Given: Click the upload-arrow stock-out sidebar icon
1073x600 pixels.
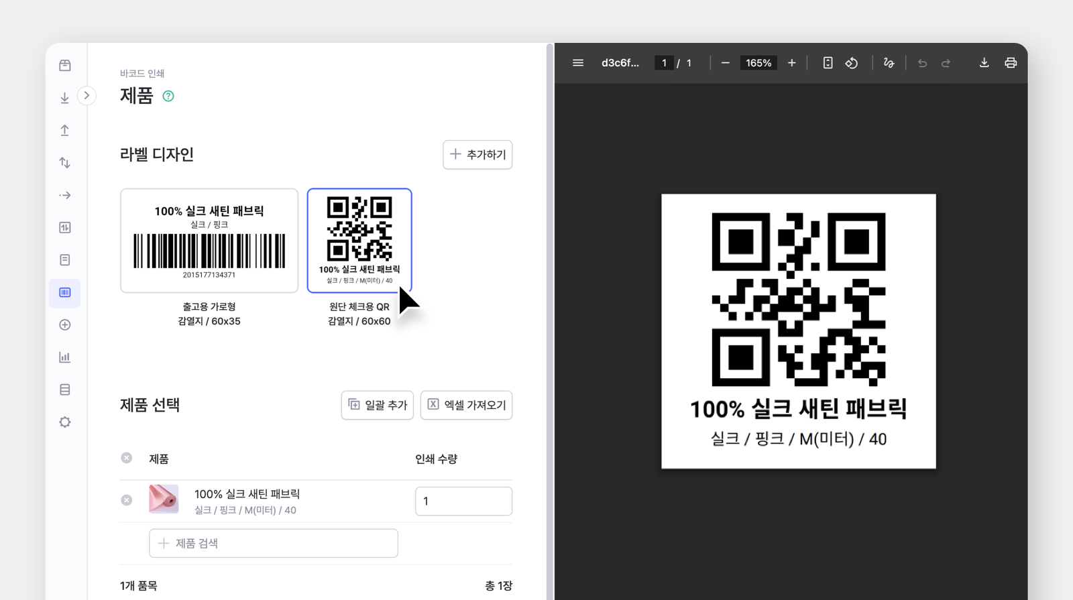Looking at the screenshot, I should pos(65,130).
